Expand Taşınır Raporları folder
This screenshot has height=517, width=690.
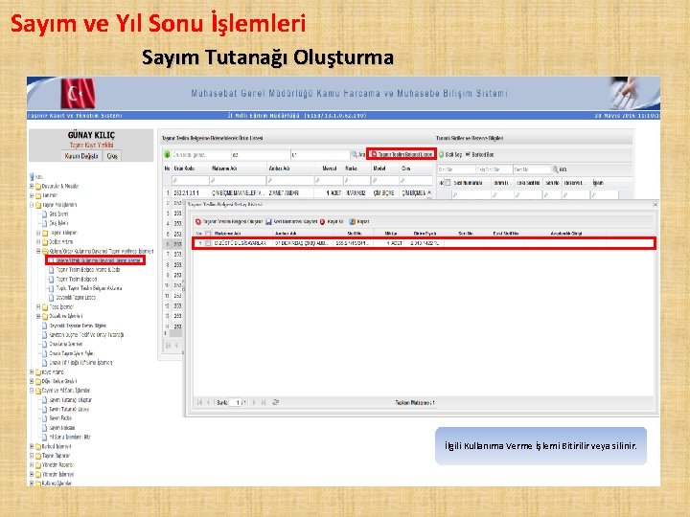pos(32,456)
